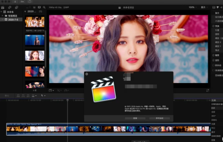Click the 复合 section header in inspector
The image size is (223, 142).
[217, 13]
